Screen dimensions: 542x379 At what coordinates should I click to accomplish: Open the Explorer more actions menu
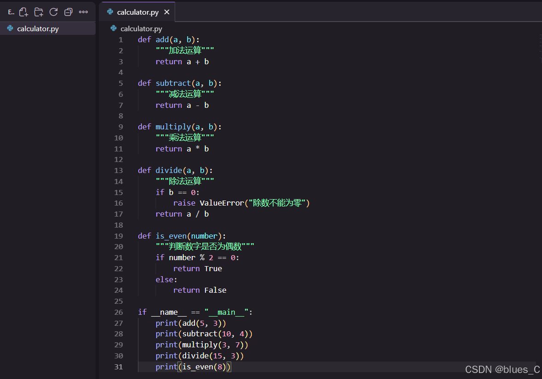pyautogui.click(x=83, y=12)
